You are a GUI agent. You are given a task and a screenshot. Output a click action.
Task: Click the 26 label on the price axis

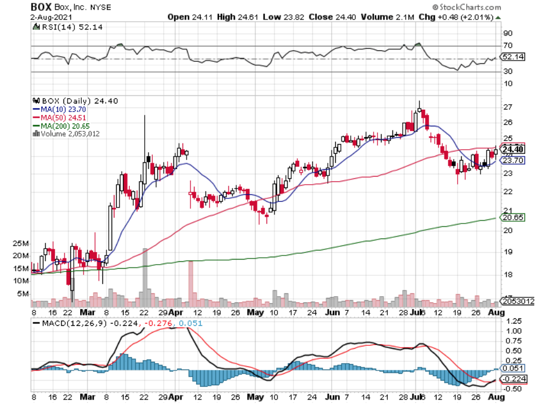tap(507, 122)
